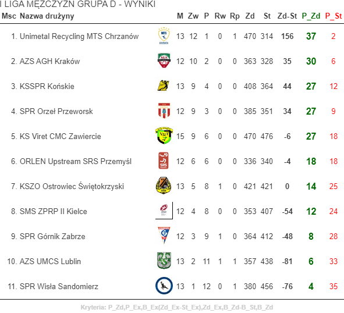Select the Zd-St column header

(287, 16)
